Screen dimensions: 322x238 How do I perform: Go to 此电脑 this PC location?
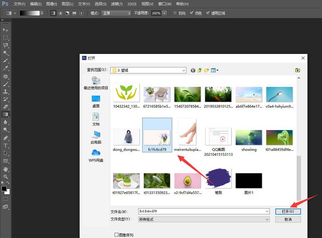point(96,137)
